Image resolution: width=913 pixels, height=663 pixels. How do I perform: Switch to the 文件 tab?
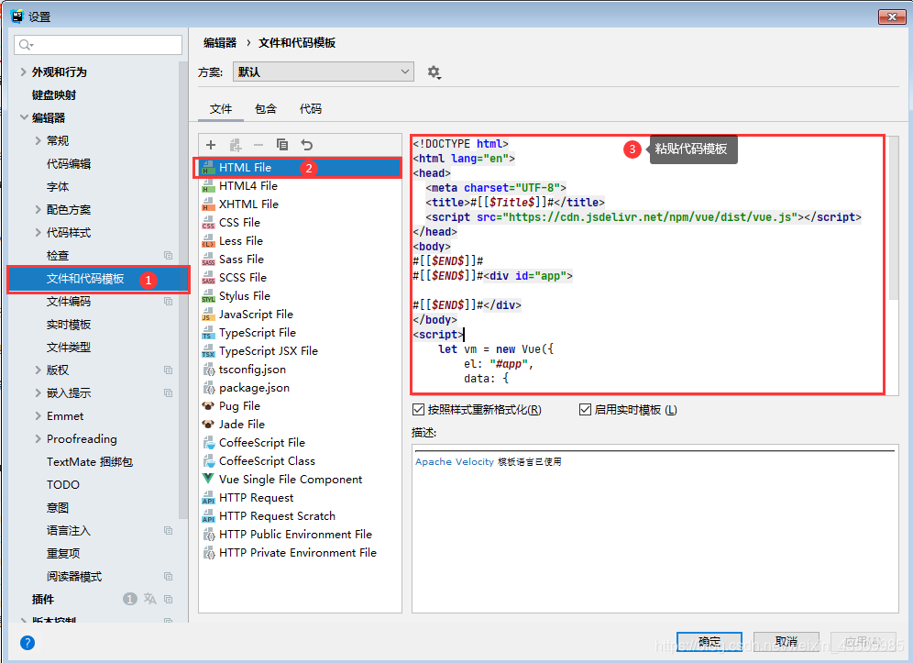[x=221, y=109]
